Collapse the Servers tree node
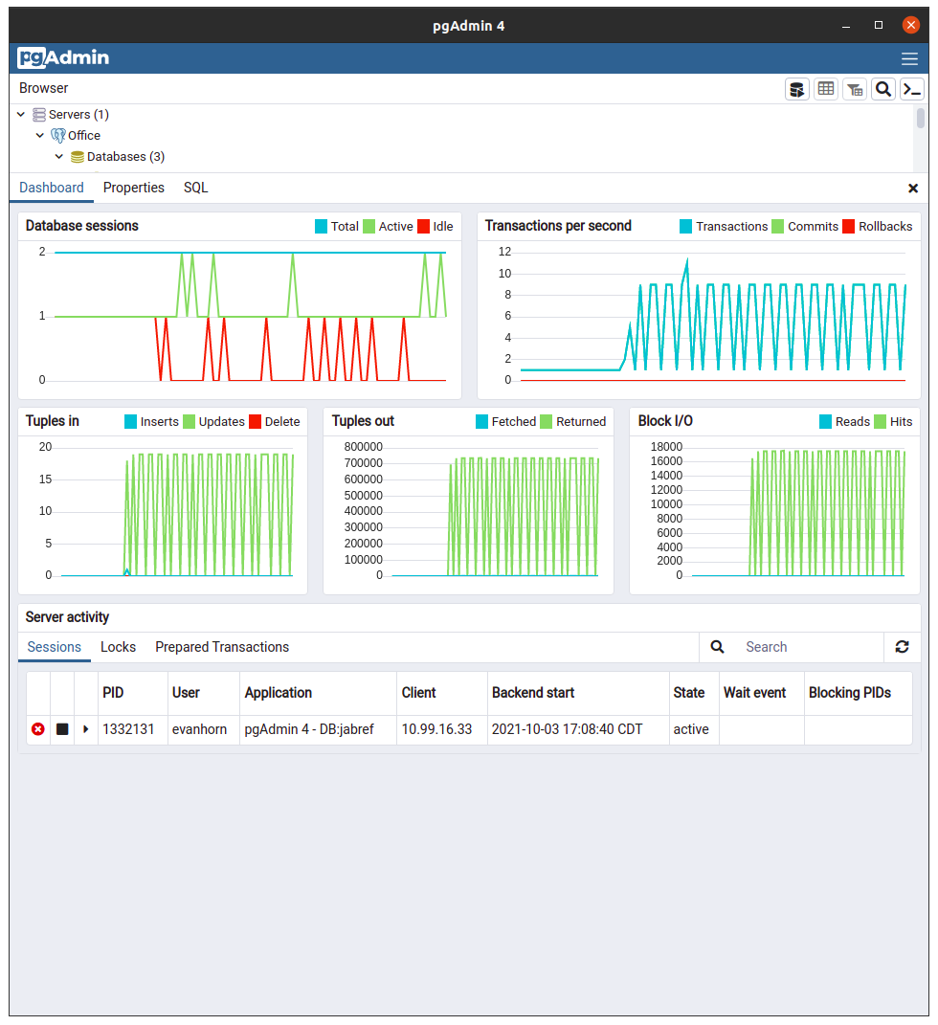Screen dimensions: 938x1025 20,114
